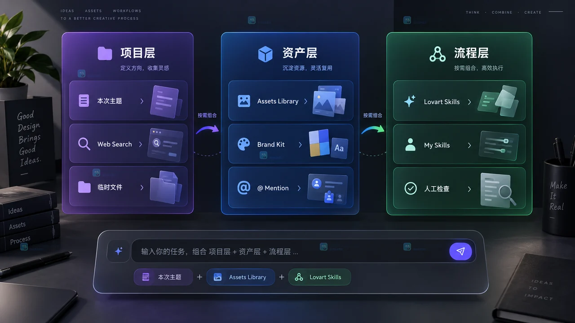
Task: Click TO A BETTER CREATIVE PROCESS tagline
Action: pyautogui.click(x=100, y=19)
